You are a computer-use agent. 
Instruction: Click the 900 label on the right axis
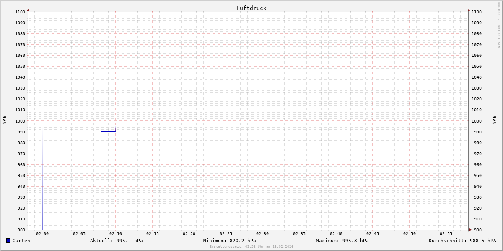click(x=477, y=230)
